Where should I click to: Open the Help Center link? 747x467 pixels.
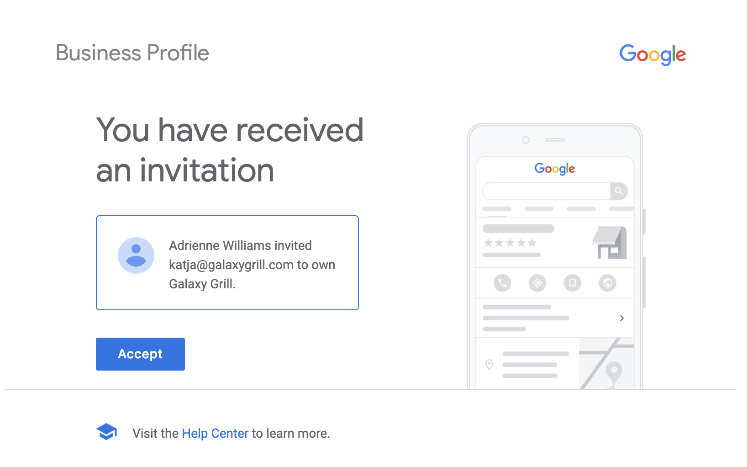(x=215, y=433)
